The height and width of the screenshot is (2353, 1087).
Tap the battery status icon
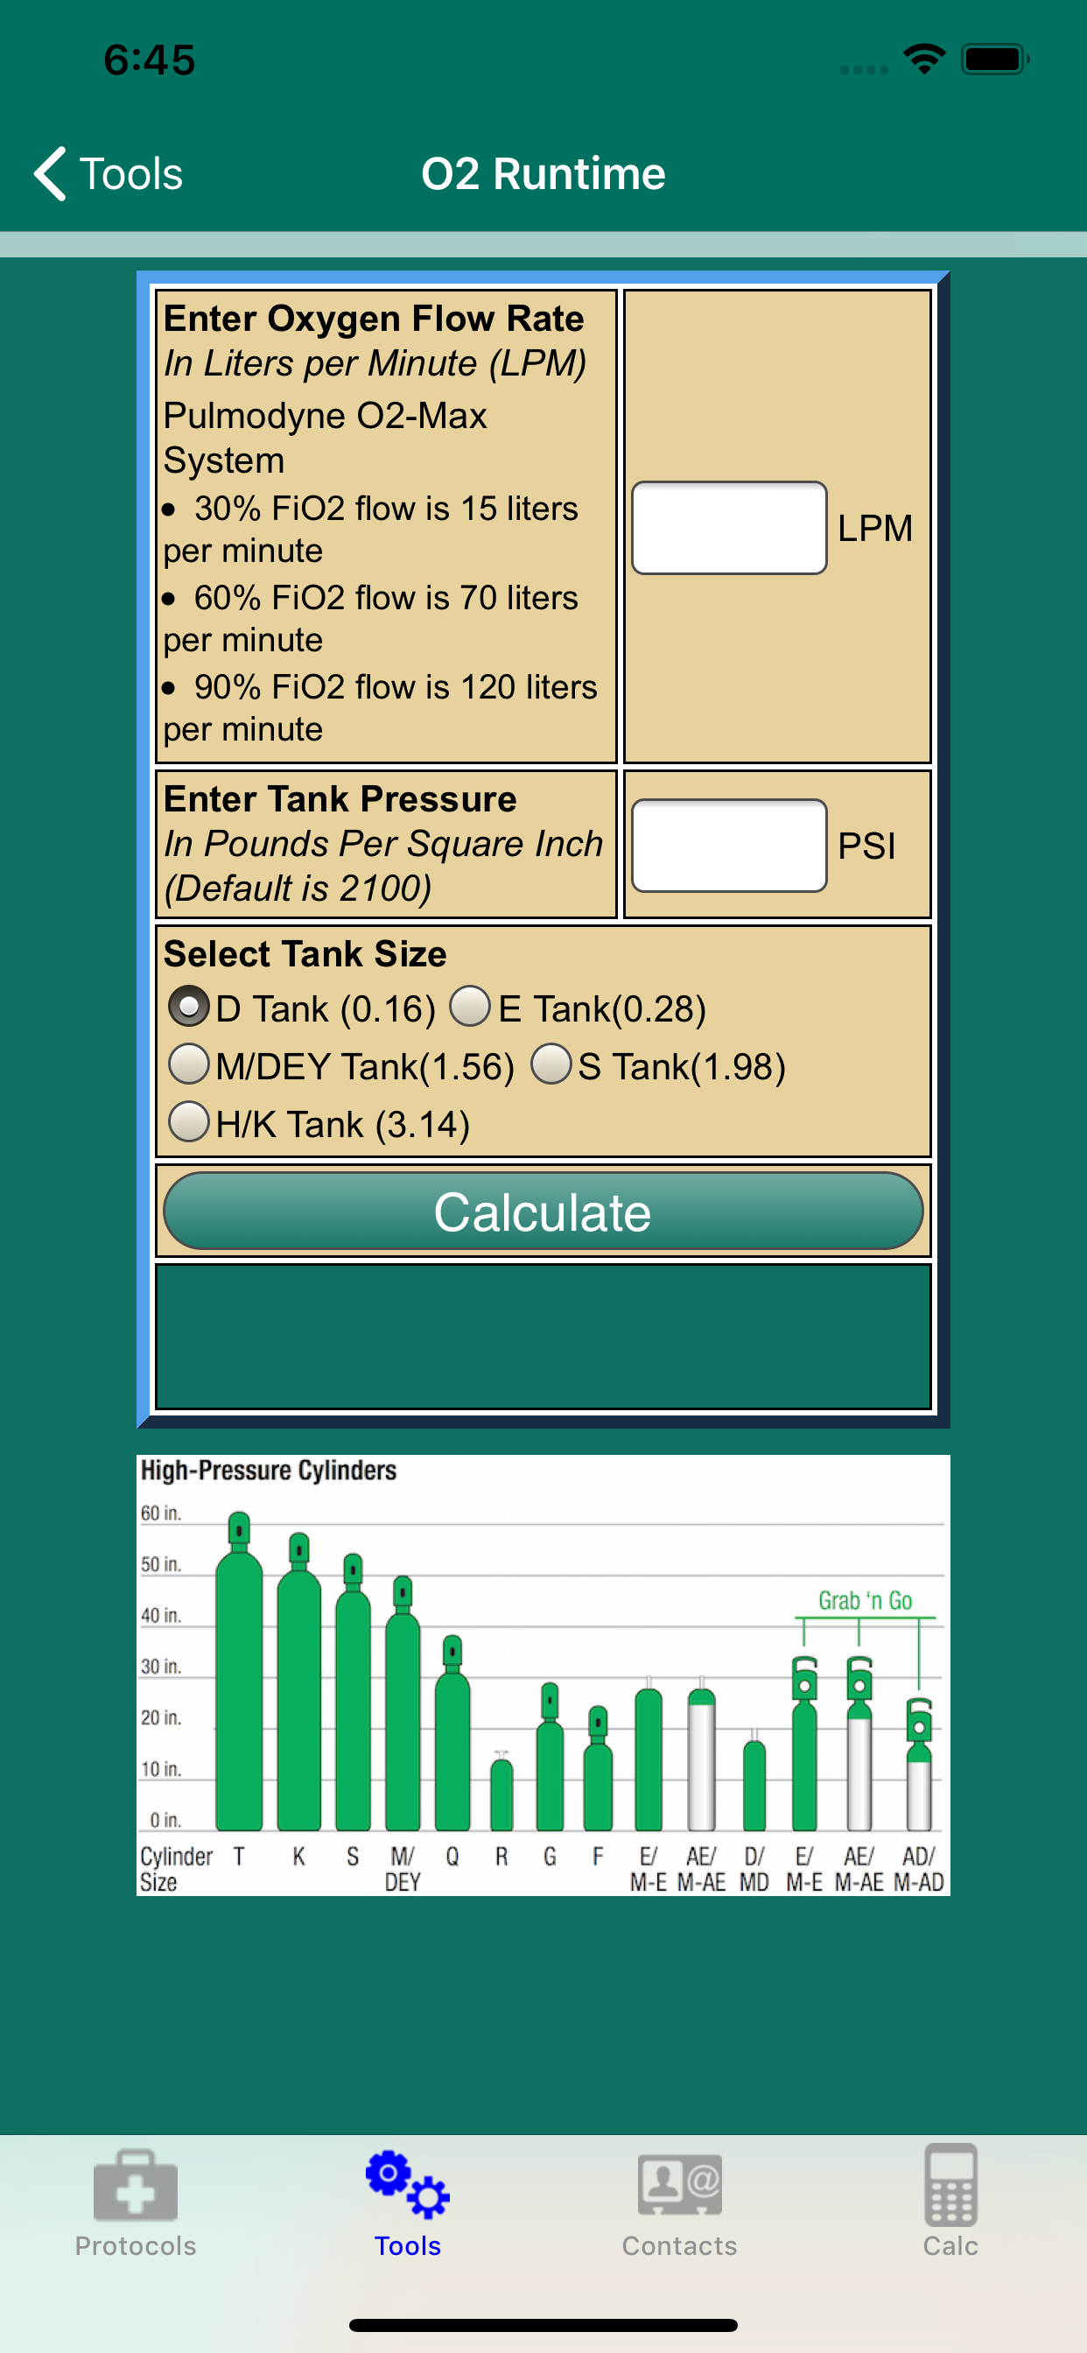(x=996, y=60)
